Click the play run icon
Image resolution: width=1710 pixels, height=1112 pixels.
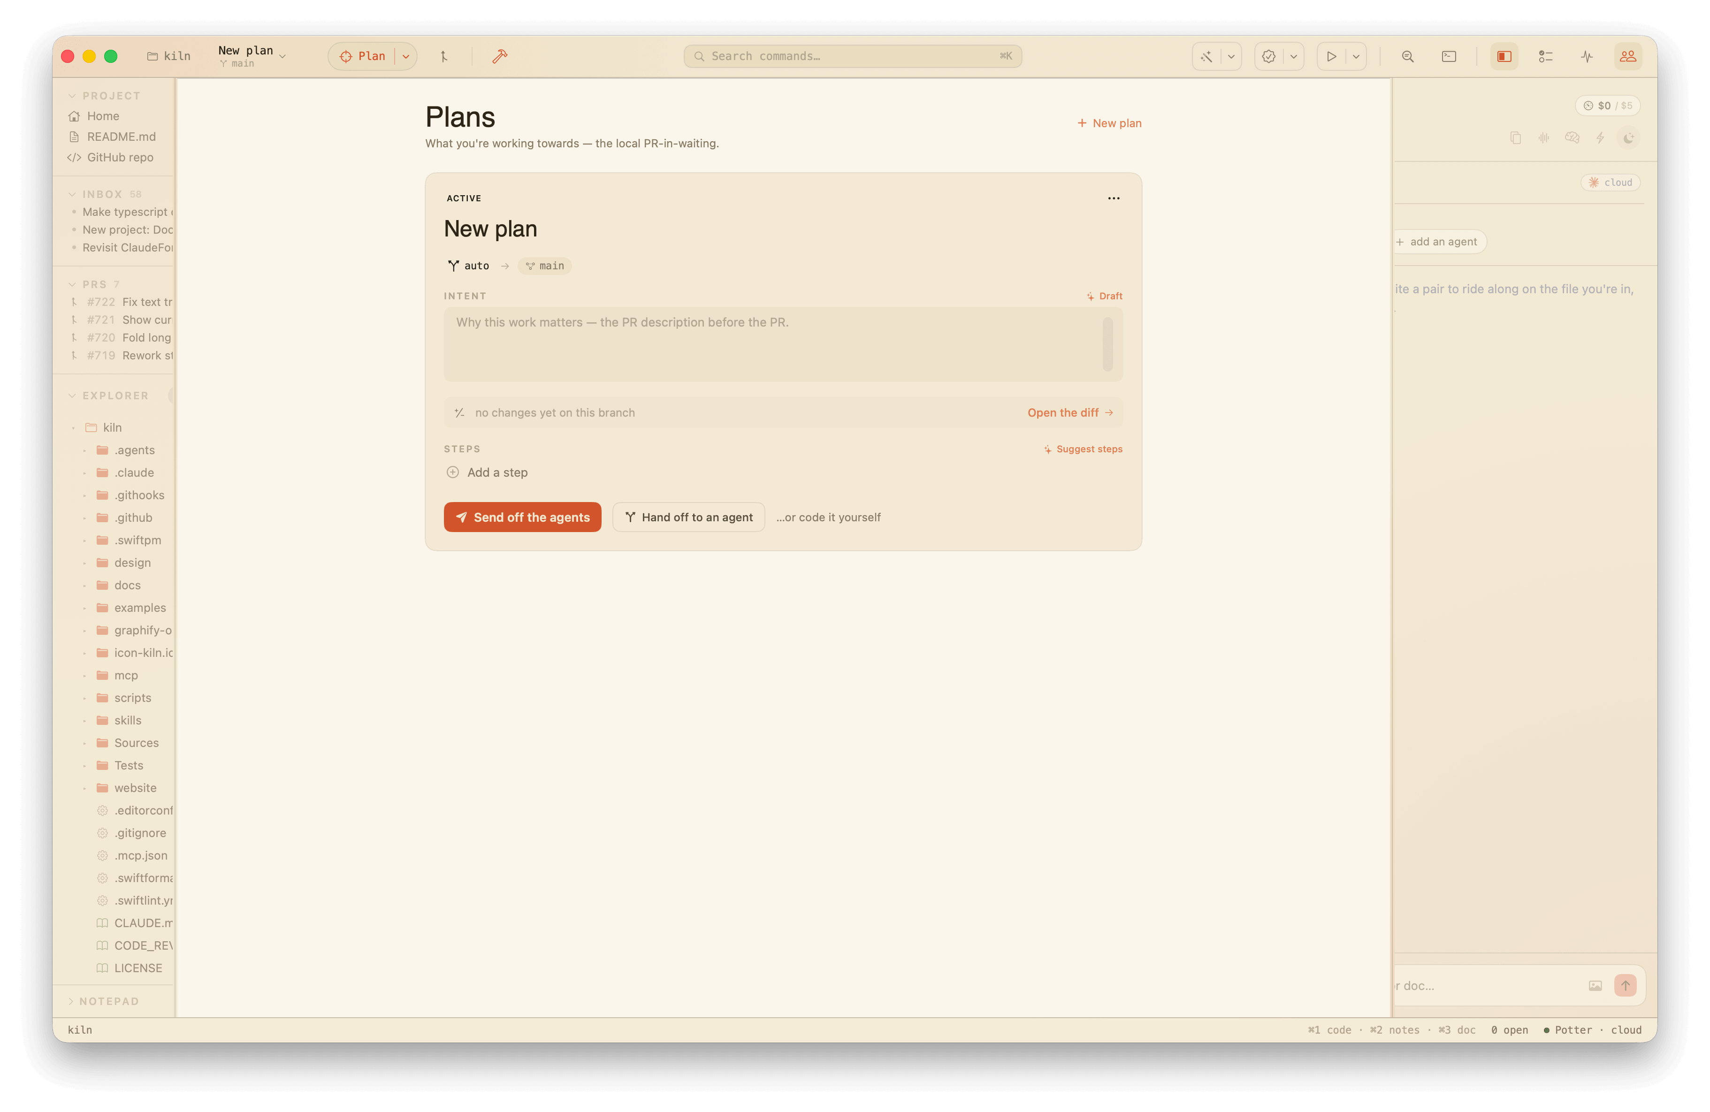[1331, 56]
